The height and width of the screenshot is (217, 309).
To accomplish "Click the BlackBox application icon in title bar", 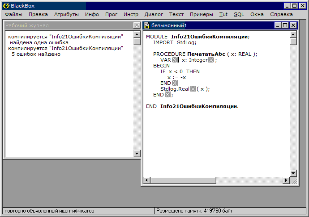I will [x=6, y=6].
